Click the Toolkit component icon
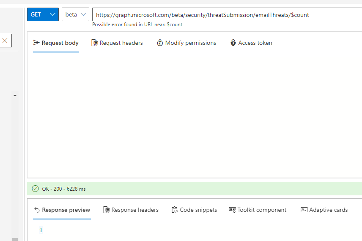Image resolution: width=362 pixels, height=241 pixels. point(232,210)
